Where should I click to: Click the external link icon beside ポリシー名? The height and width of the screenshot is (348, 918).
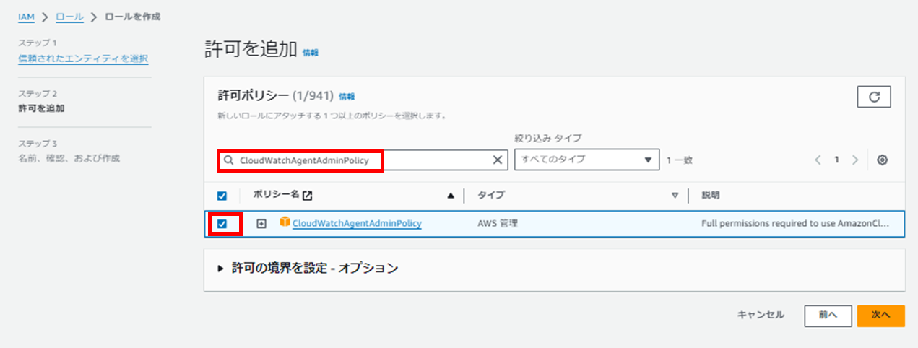pos(308,195)
